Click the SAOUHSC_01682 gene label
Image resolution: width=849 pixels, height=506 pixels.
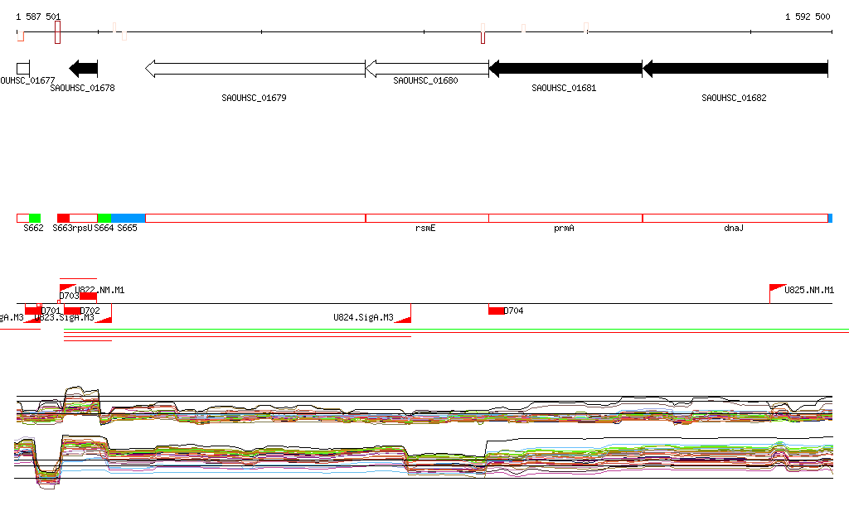734,98
